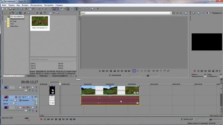Click the trimmer loop playback icon
Viewport: 223px width, 125px height.
coord(100,71)
